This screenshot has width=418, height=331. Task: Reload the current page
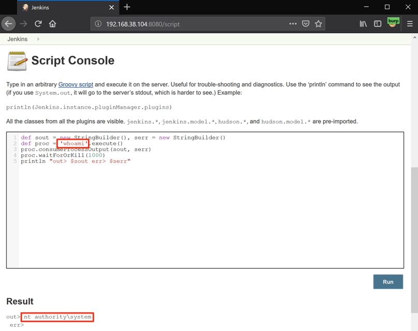tap(38, 24)
